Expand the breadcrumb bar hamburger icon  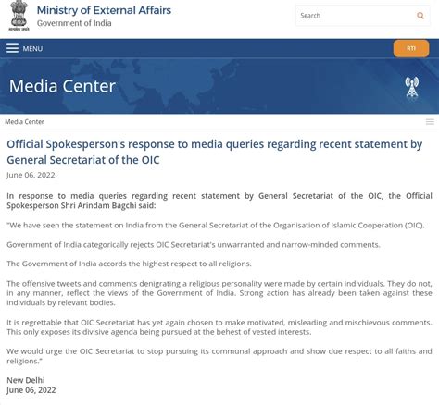pyautogui.click(x=430, y=122)
